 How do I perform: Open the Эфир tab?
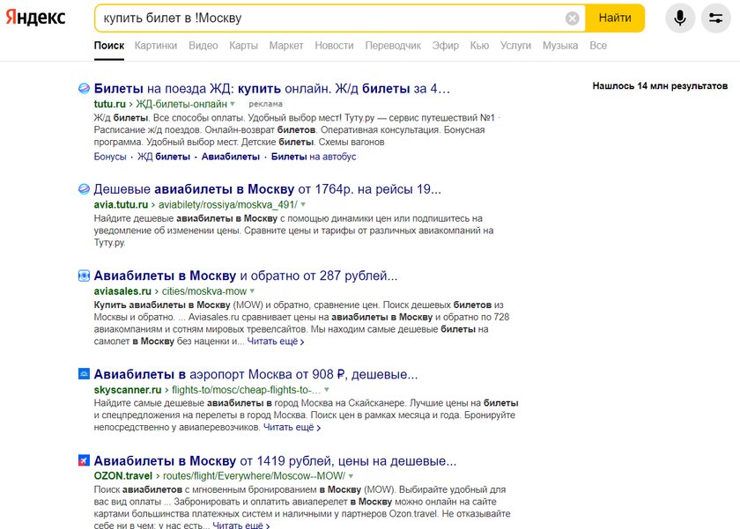click(x=446, y=46)
